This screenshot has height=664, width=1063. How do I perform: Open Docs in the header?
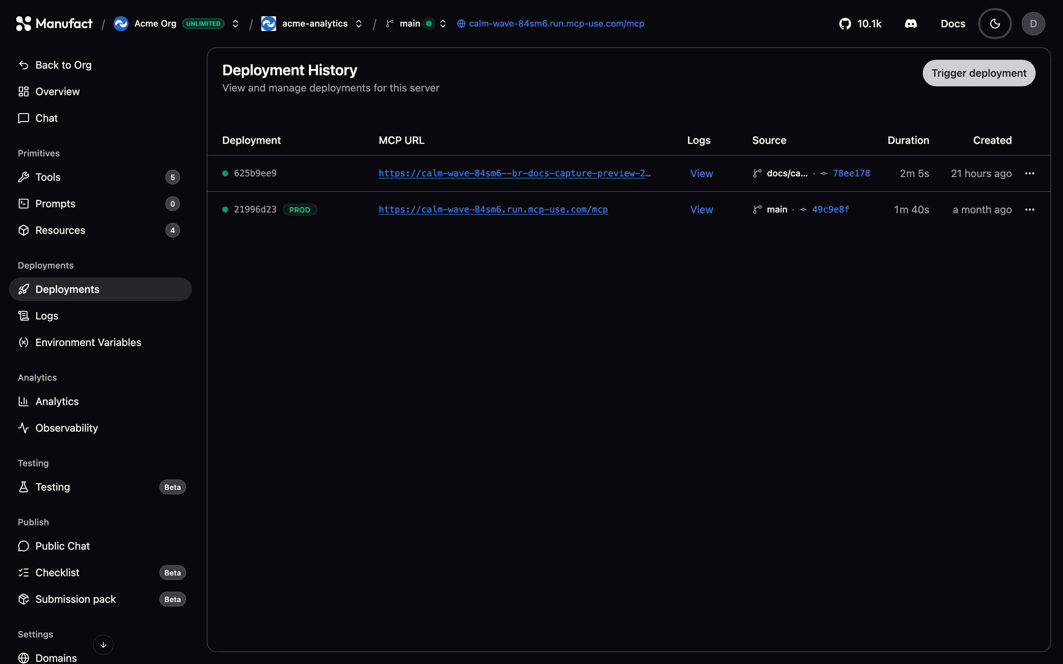(953, 24)
